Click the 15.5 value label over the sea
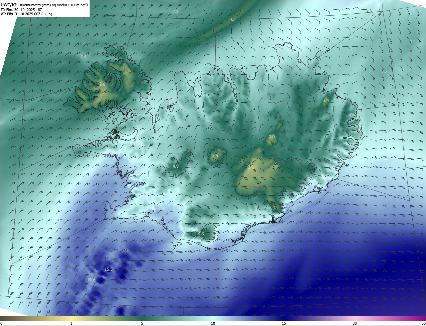 109,269
